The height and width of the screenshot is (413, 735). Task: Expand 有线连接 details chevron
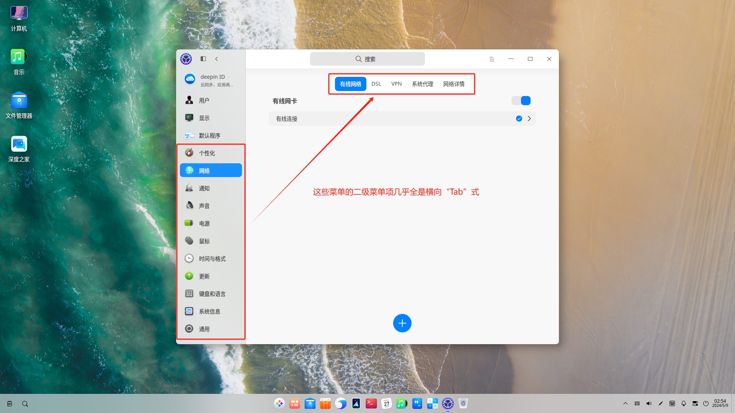529,119
